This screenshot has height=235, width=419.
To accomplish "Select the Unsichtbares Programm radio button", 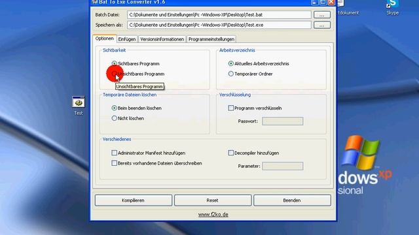I will (115, 74).
